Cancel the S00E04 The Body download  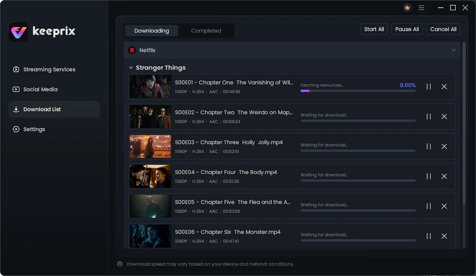click(444, 176)
